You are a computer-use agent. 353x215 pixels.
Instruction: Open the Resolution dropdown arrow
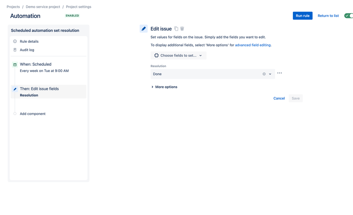click(270, 74)
